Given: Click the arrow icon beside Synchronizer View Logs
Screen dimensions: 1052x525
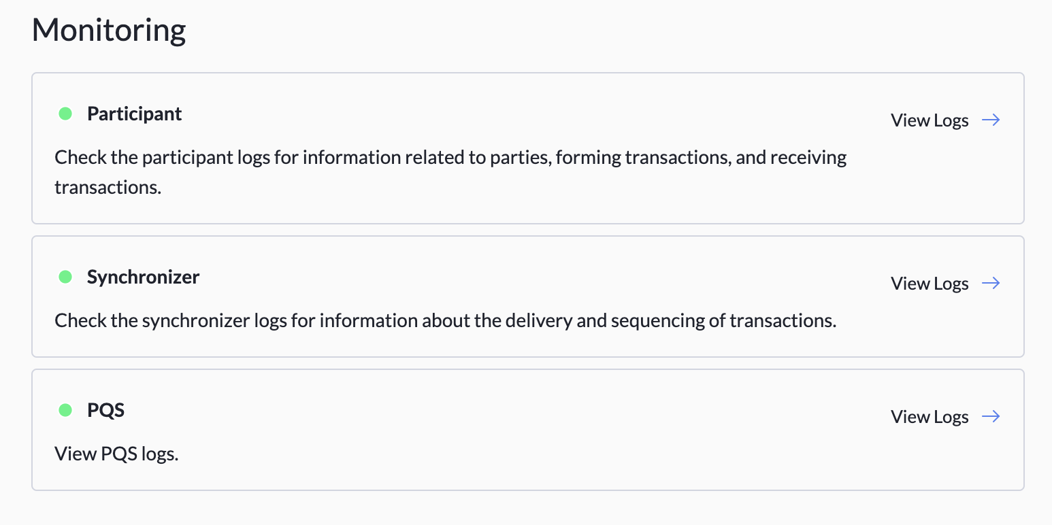Looking at the screenshot, I should click(x=991, y=283).
